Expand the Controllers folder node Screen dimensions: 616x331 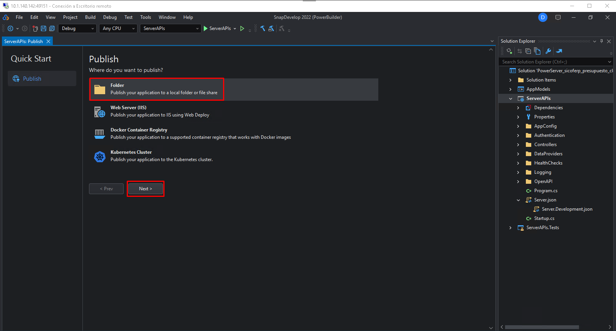pos(518,145)
